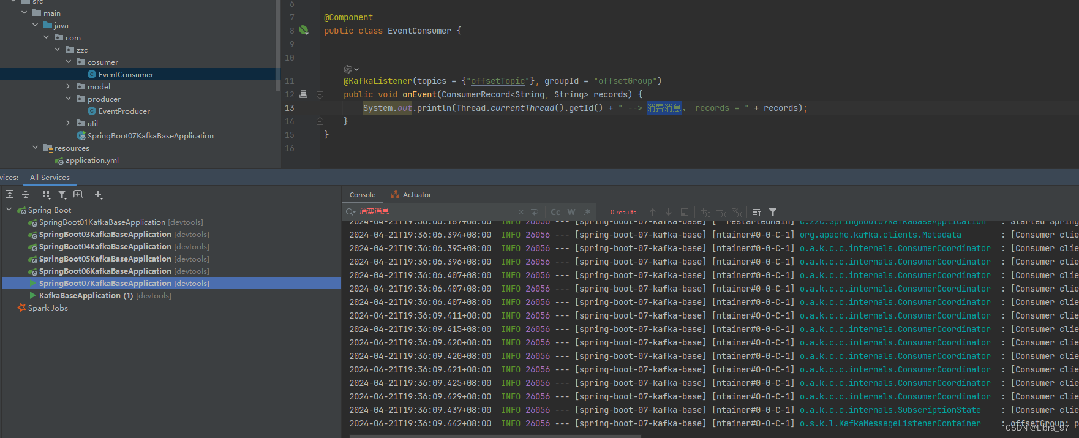Collapse the com package node

point(46,37)
